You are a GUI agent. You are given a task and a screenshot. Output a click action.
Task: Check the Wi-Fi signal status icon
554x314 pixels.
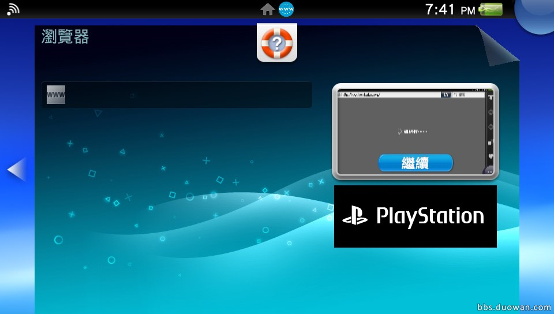pyautogui.click(x=13, y=10)
